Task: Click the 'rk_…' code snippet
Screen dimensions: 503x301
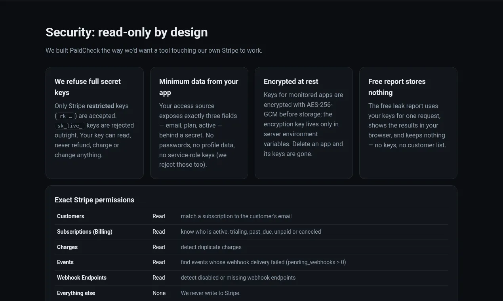Action: pos(65,116)
